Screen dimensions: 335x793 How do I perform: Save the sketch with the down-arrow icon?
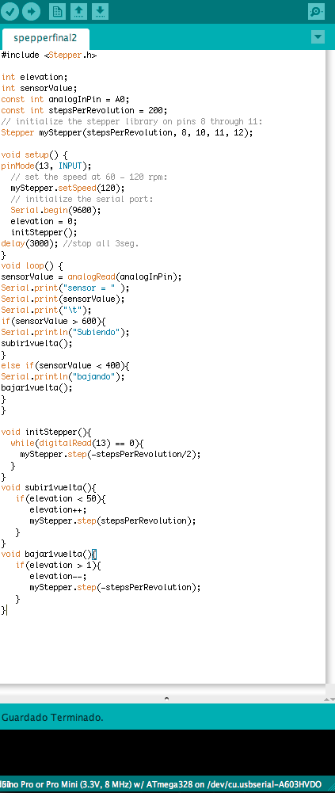[x=100, y=11]
